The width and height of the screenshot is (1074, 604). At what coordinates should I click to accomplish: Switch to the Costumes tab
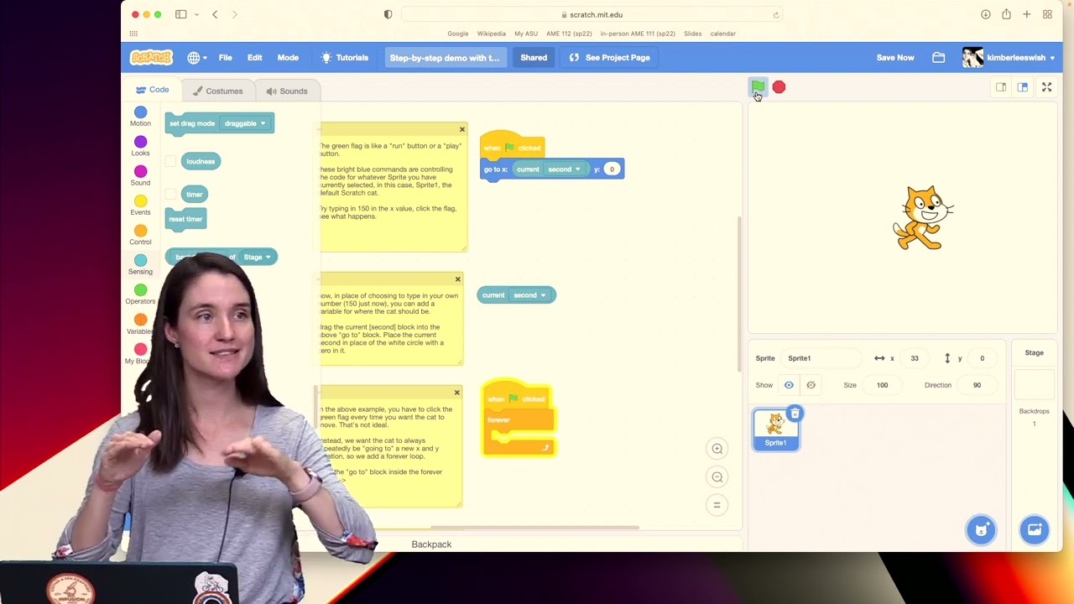[217, 91]
